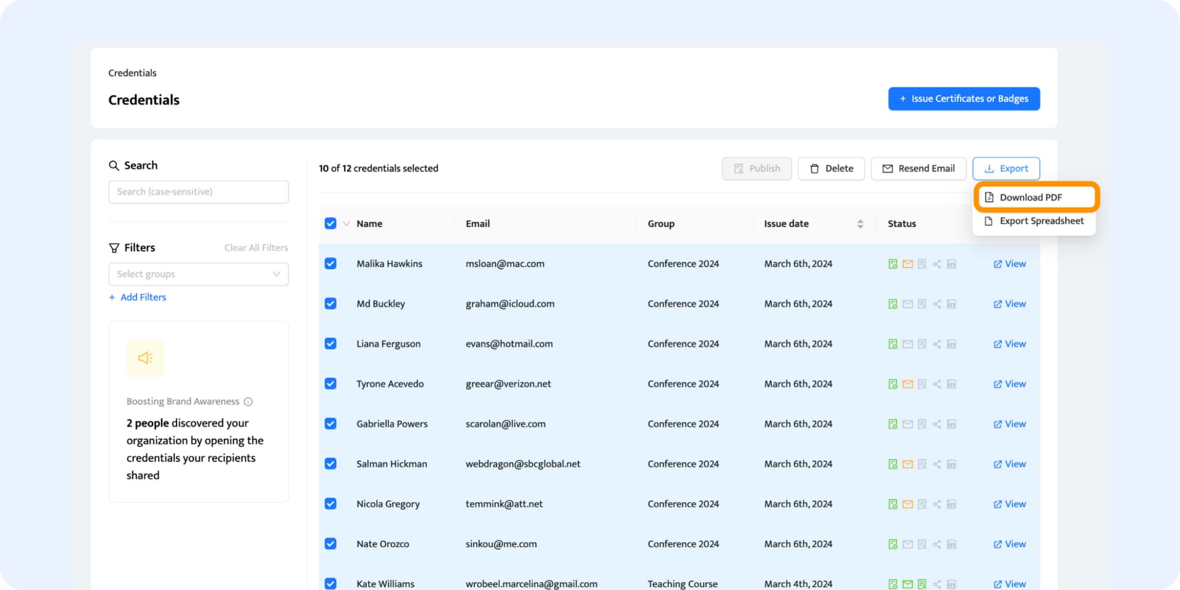Click the share status icon for Liana Ferguson
Screen dimensions: 1180x590
tap(937, 344)
